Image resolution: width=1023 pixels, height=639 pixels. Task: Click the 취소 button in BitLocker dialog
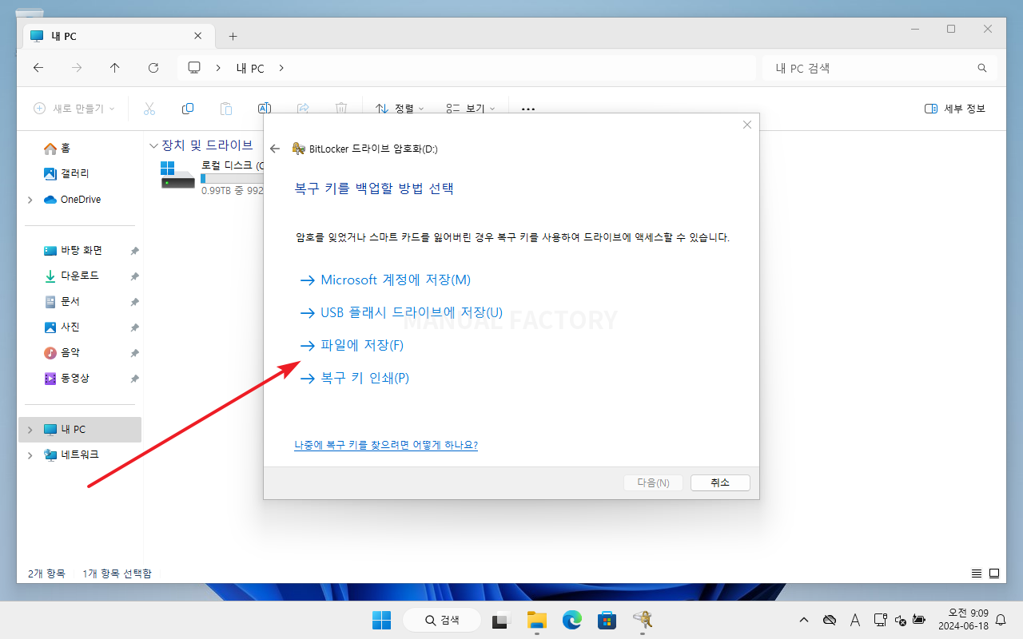pyautogui.click(x=720, y=482)
